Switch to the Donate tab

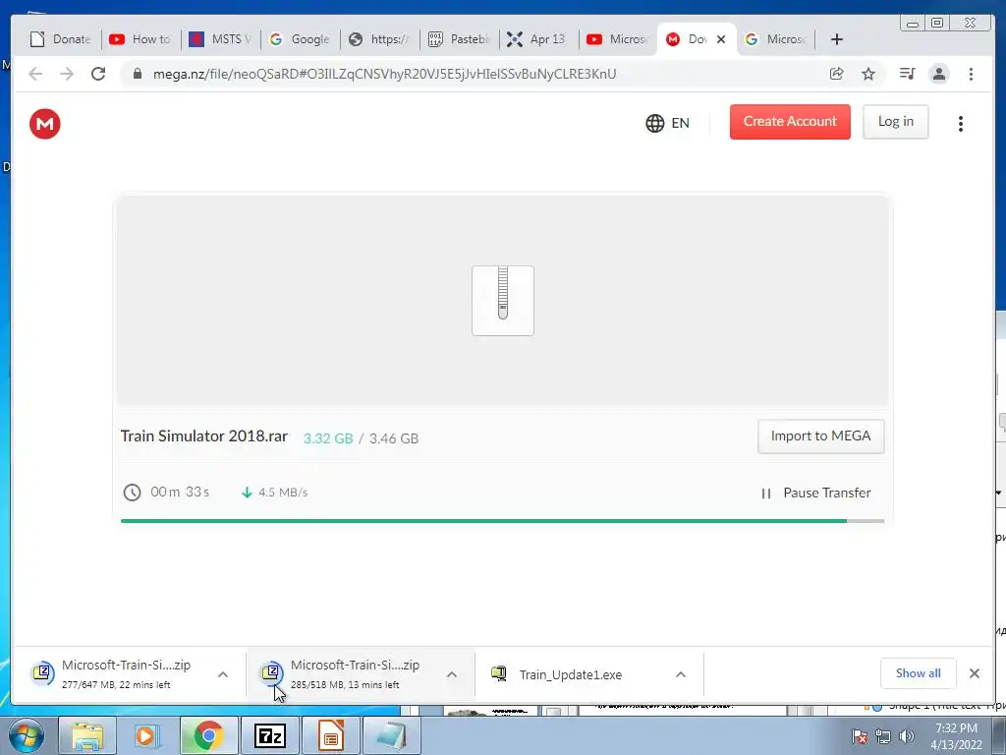61,39
